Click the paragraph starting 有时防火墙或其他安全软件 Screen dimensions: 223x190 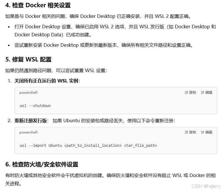tap(110, 179)
